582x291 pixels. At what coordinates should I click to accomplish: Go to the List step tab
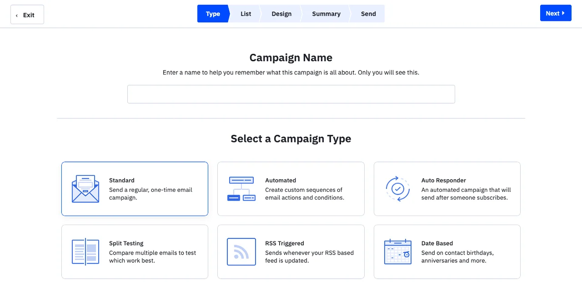(246, 14)
